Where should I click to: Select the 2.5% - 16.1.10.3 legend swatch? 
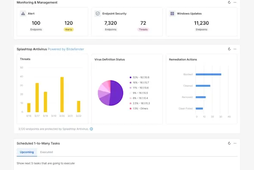pyautogui.click(x=130, y=104)
